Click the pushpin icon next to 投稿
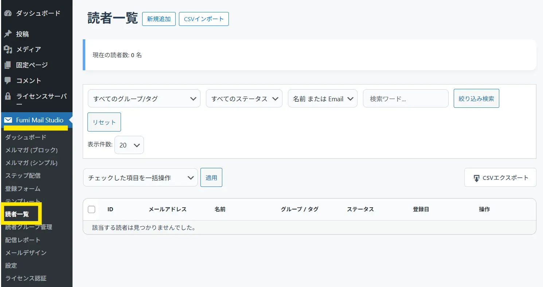 8,34
